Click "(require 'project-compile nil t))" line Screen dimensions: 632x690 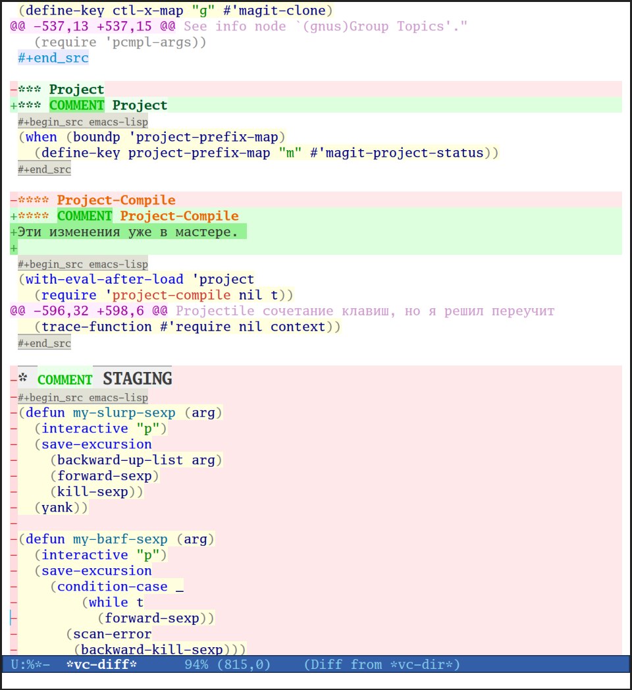(x=164, y=295)
